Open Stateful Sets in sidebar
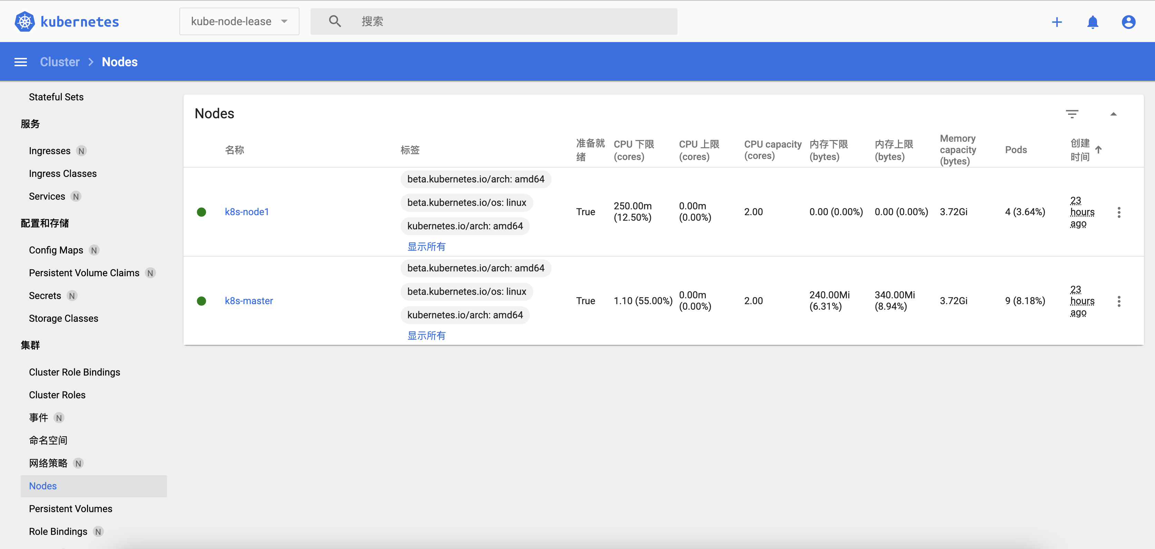Screen dimensions: 1155x549 point(56,97)
